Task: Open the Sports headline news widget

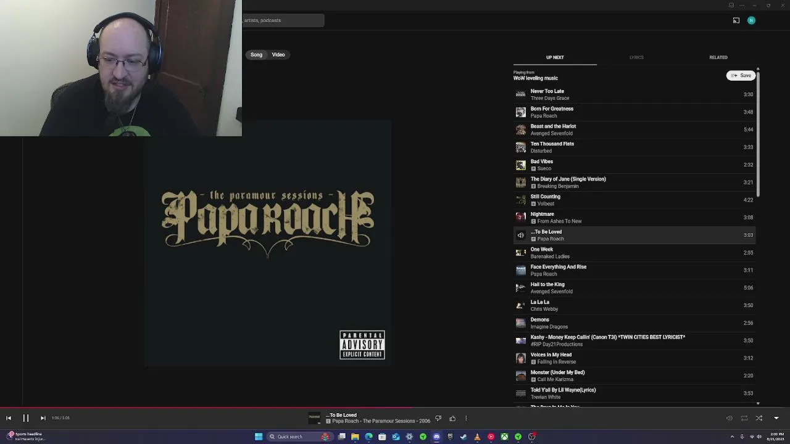Action: [x=25, y=437]
